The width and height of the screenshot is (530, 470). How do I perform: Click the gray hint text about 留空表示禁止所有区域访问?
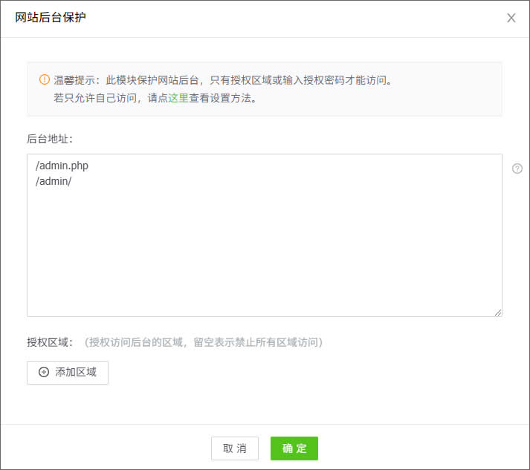coord(204,342)
